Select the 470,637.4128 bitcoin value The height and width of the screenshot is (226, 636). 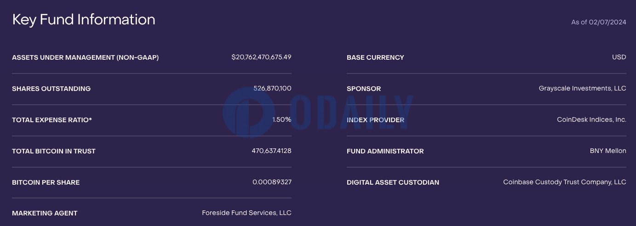click(x=271, y=151)
